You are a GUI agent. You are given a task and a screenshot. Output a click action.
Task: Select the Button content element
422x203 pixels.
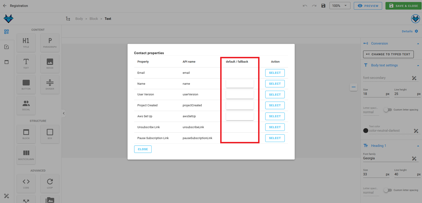coord(26,84)
